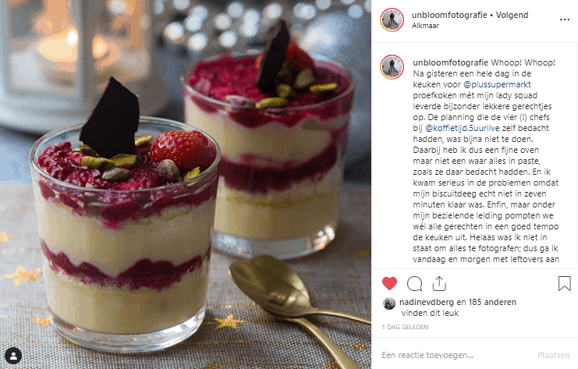Share the post via upload arrow icon
The image size is (578, 369).
point(439,283)
